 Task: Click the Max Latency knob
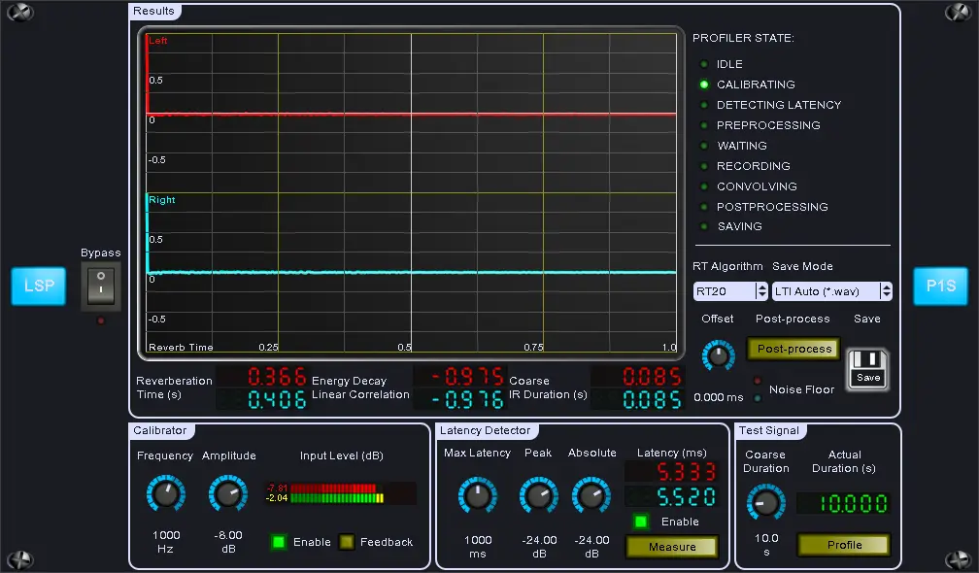pyautogui.click(x=477, y=496)
